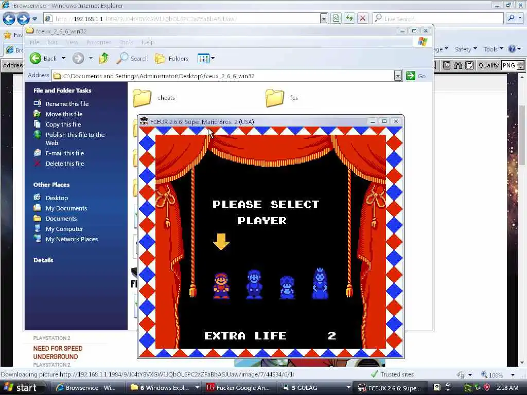Click the Start button
This screenshot has width=527, height=395.
[22, 388]
